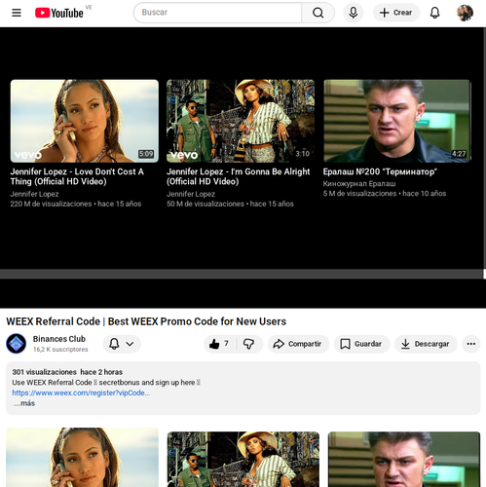Image resolution: width=486 pixels, height=487 pixels.
Task: Open the weex.com register link
Action: tap(81, 393)
